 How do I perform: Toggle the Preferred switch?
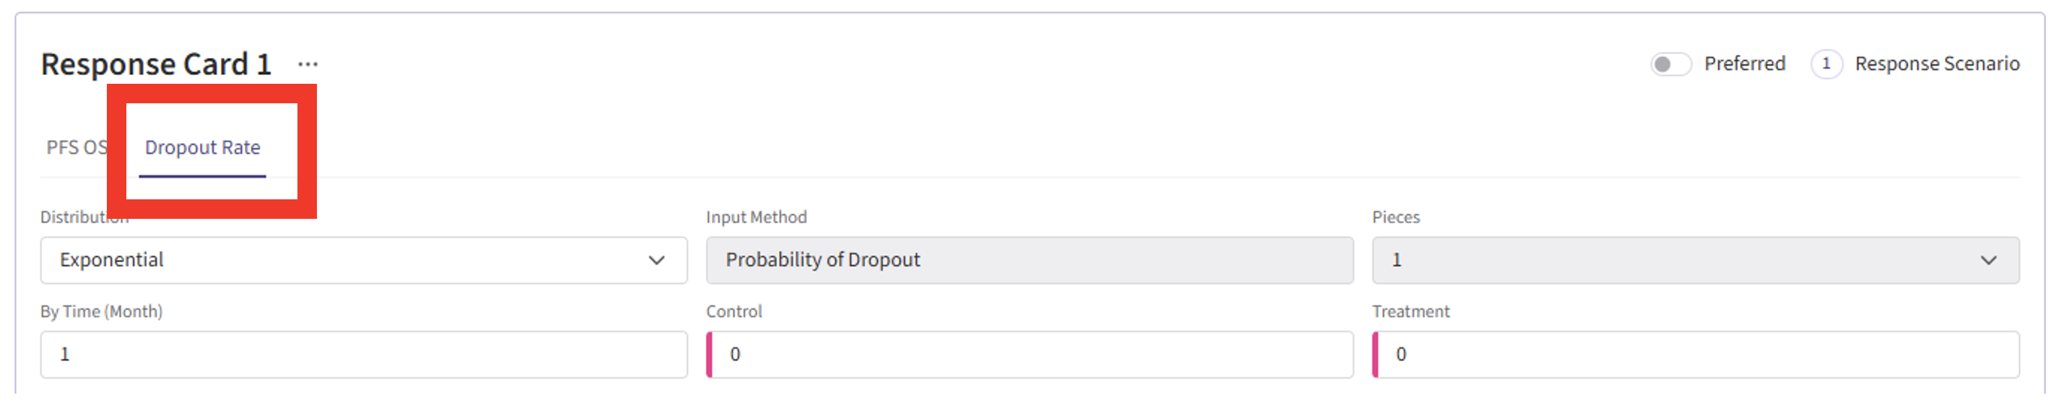[1670, 64]
